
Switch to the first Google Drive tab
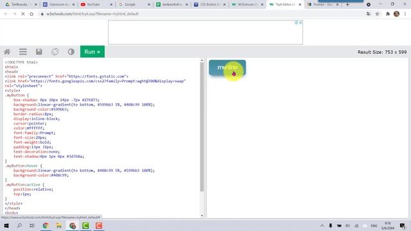click(x=21, y=4)
